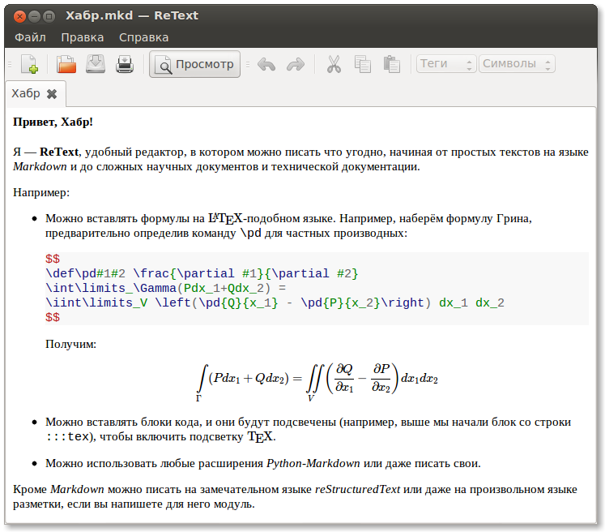Viewport: 605px width, 532px height.
Task: Minimize the ReText window
Action: [34, 16]
